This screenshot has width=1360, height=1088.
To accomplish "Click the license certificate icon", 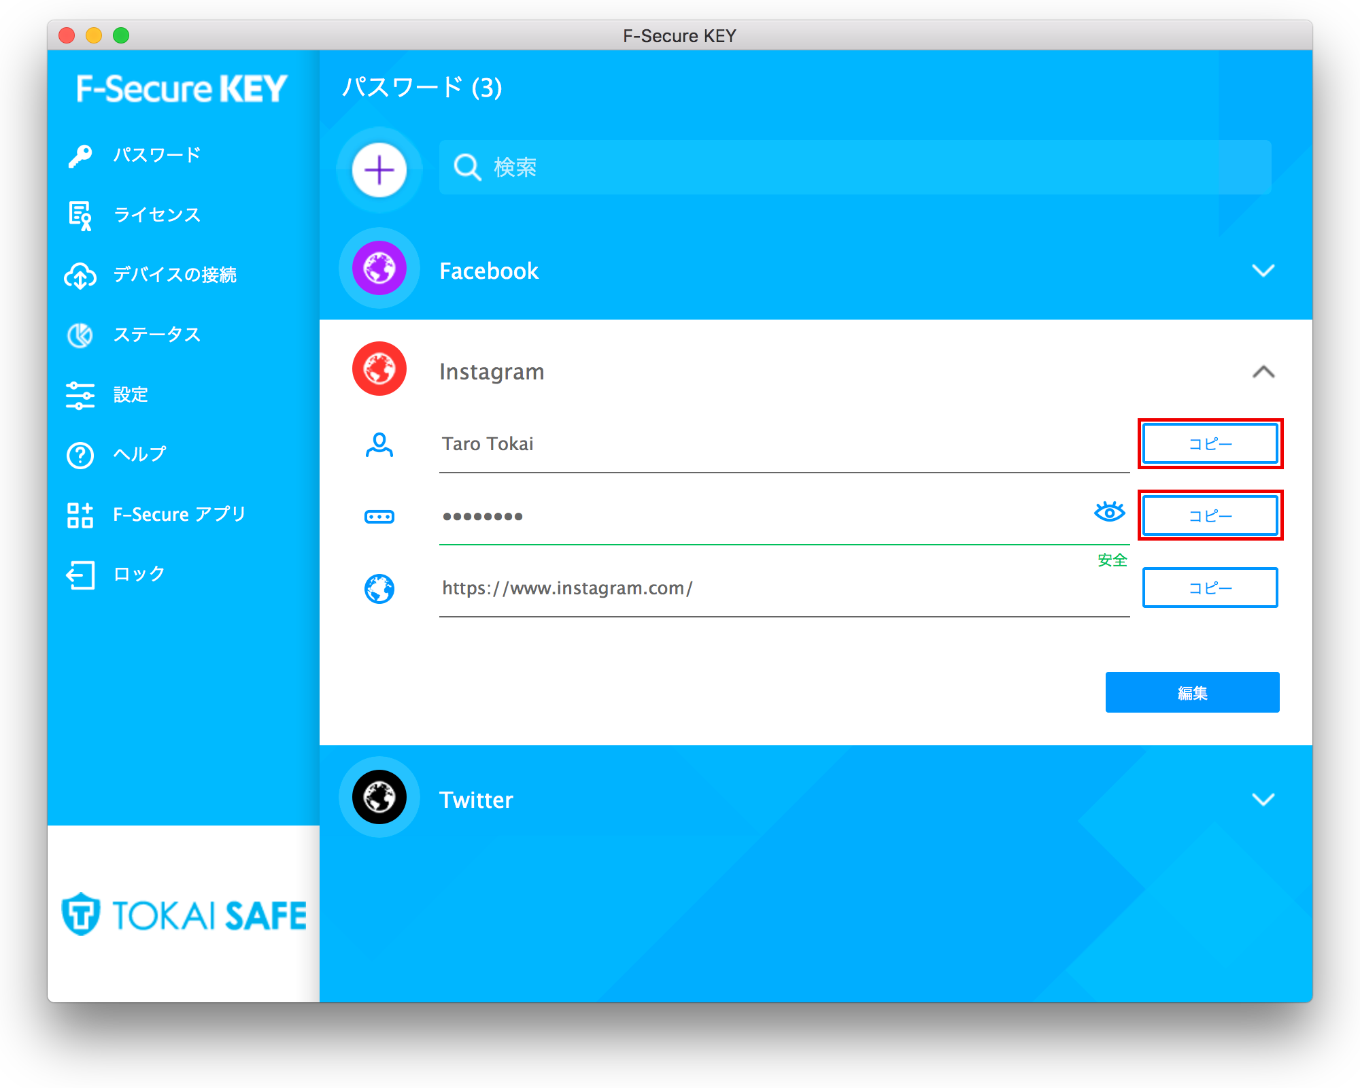I will coord(80,216).
